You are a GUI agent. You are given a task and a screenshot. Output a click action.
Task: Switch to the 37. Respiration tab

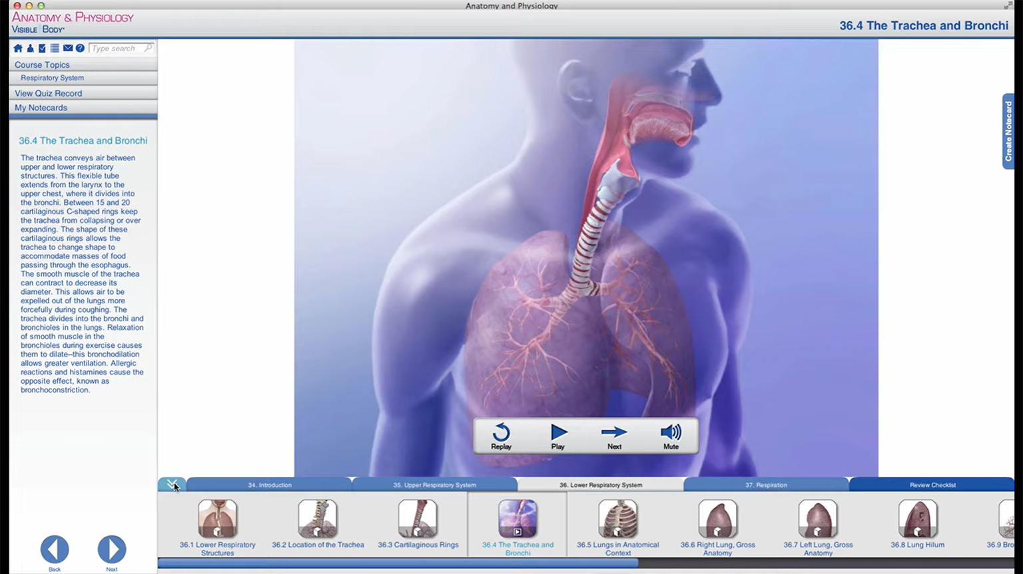tap(766, 485)
